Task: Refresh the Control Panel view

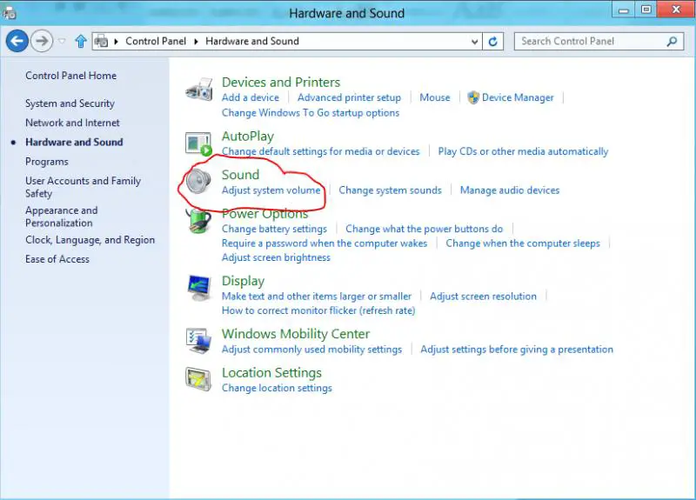Action: pos(492,41)
